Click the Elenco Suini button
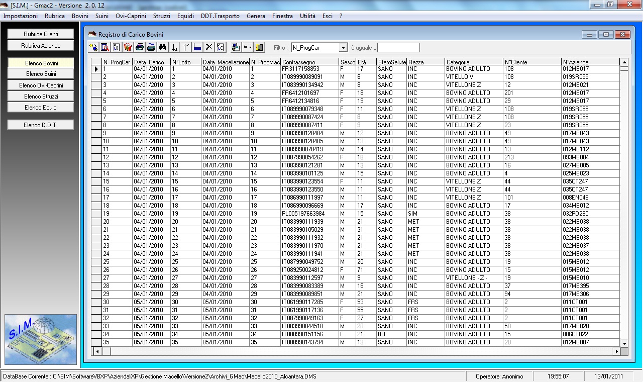 point(41,74)
